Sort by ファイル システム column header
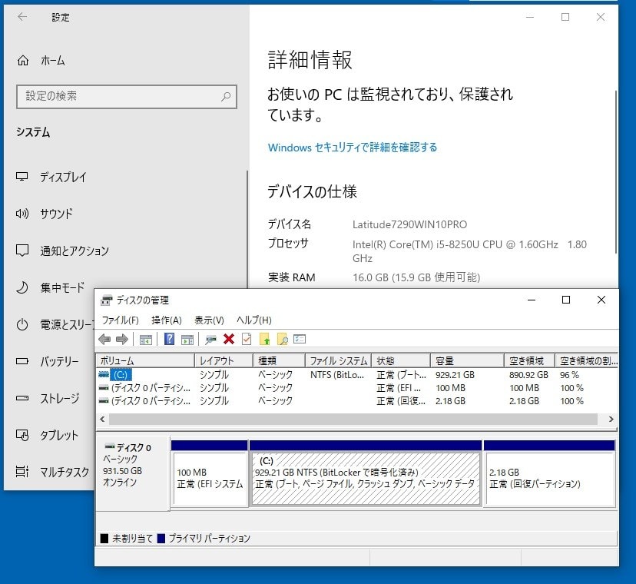The image size is (636, 584). tap(338, 360)
